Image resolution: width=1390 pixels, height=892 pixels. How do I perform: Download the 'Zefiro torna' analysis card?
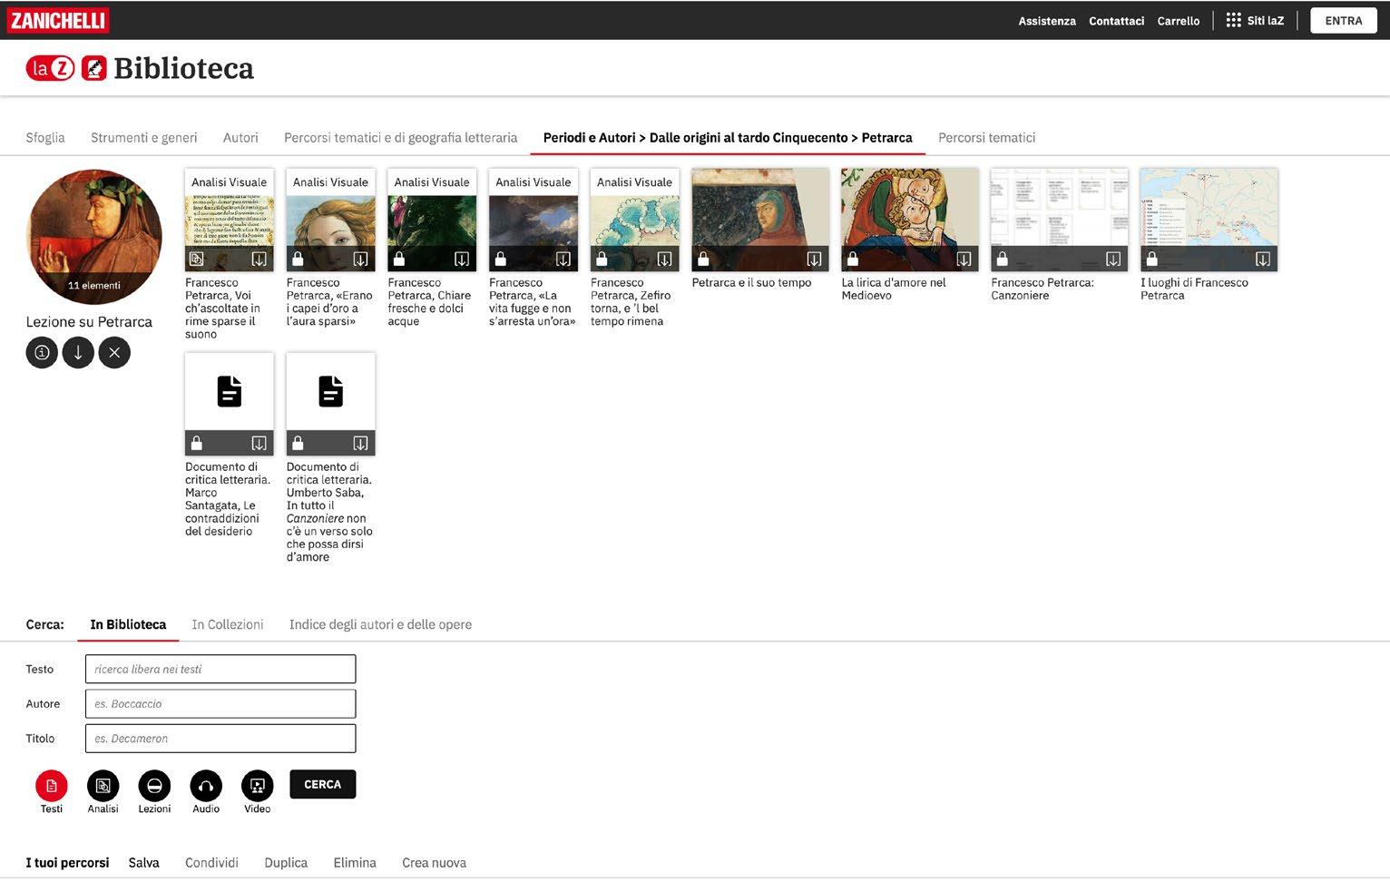pyautogui.click(x=665, y=260)
